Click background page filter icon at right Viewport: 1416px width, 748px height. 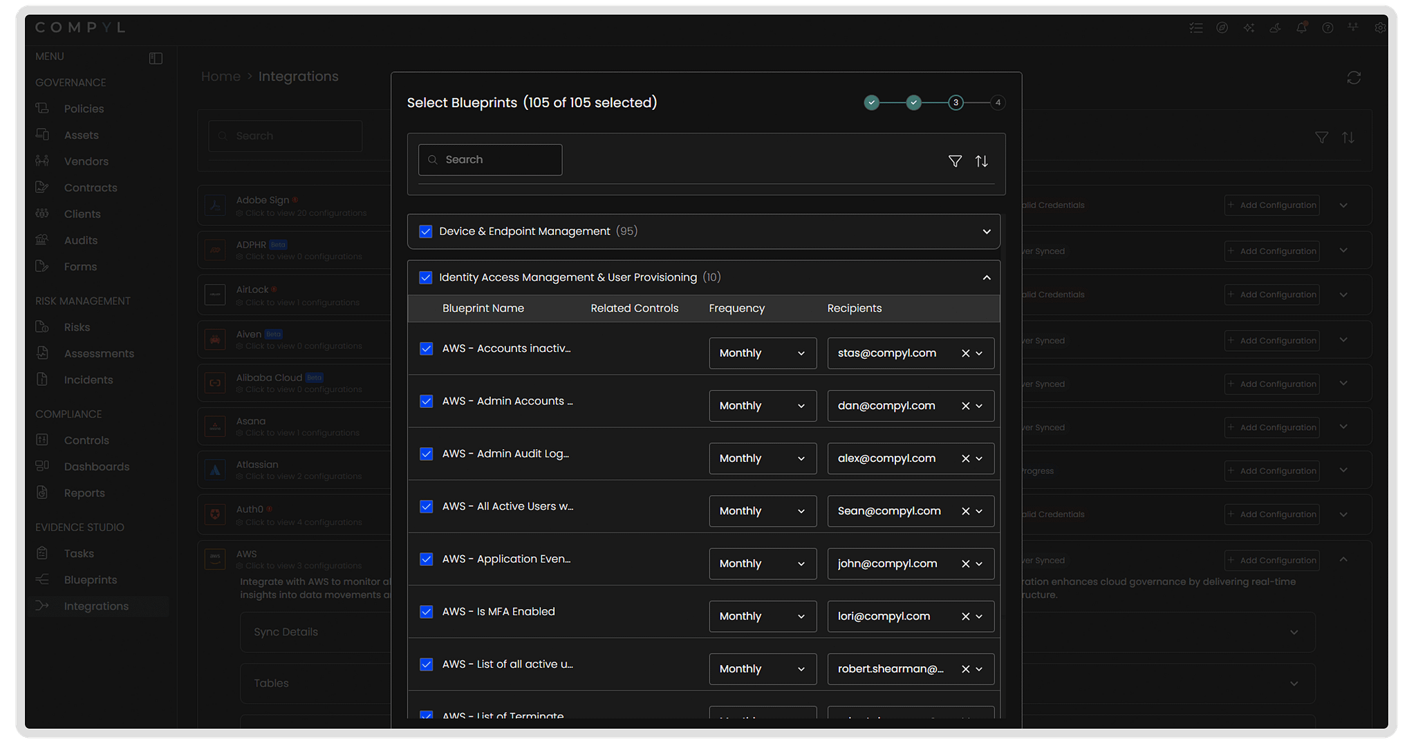(x=1321, y=138)
